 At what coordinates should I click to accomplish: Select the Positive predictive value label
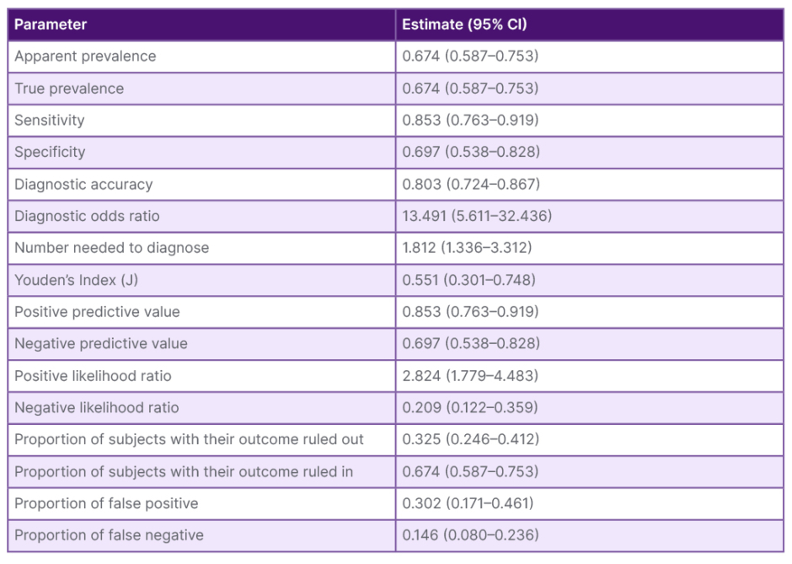[x=97, y=312]
